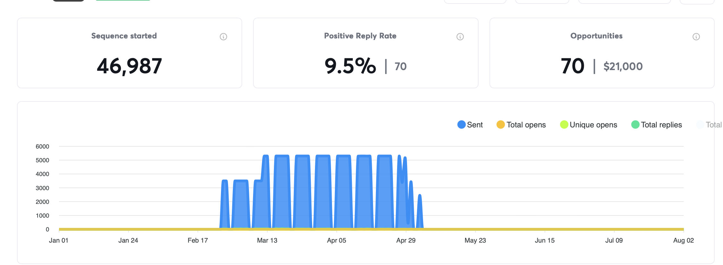
Task: Toggle the Total opens legend item
Action: [x=521, y=125]
